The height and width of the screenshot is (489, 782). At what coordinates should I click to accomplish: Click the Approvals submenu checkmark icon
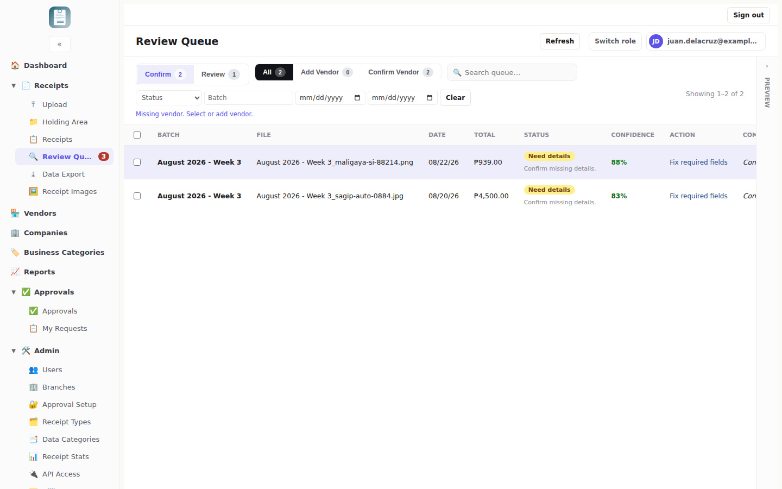pyautogui.click(x=33, y=311)
